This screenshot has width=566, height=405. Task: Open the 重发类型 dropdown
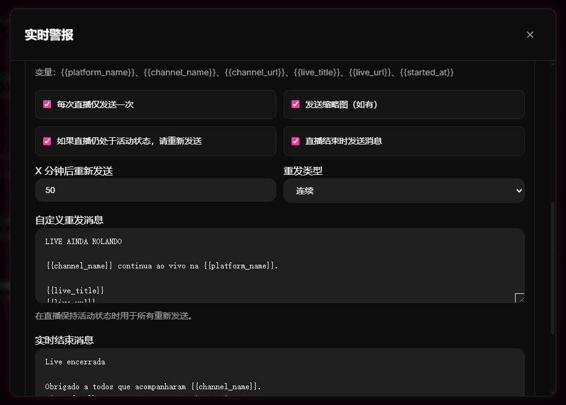tap(404, 191)
